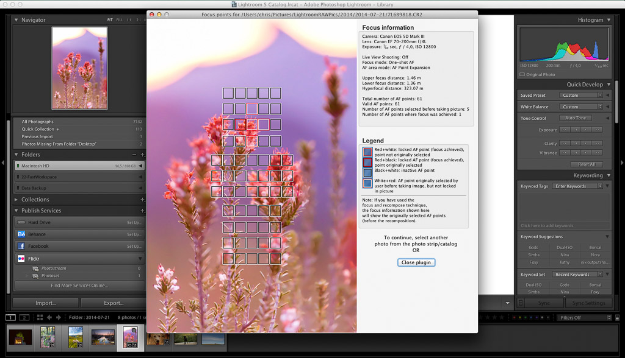Switch to grid view in filmstrip toolbar
This screenshot has height=358, width=625.
pos(40,317)
